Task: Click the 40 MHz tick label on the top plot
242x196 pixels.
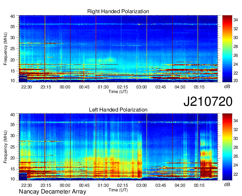Action: 12,16
